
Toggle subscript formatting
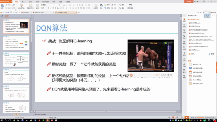pyautogui.click(x=63, y=8)
